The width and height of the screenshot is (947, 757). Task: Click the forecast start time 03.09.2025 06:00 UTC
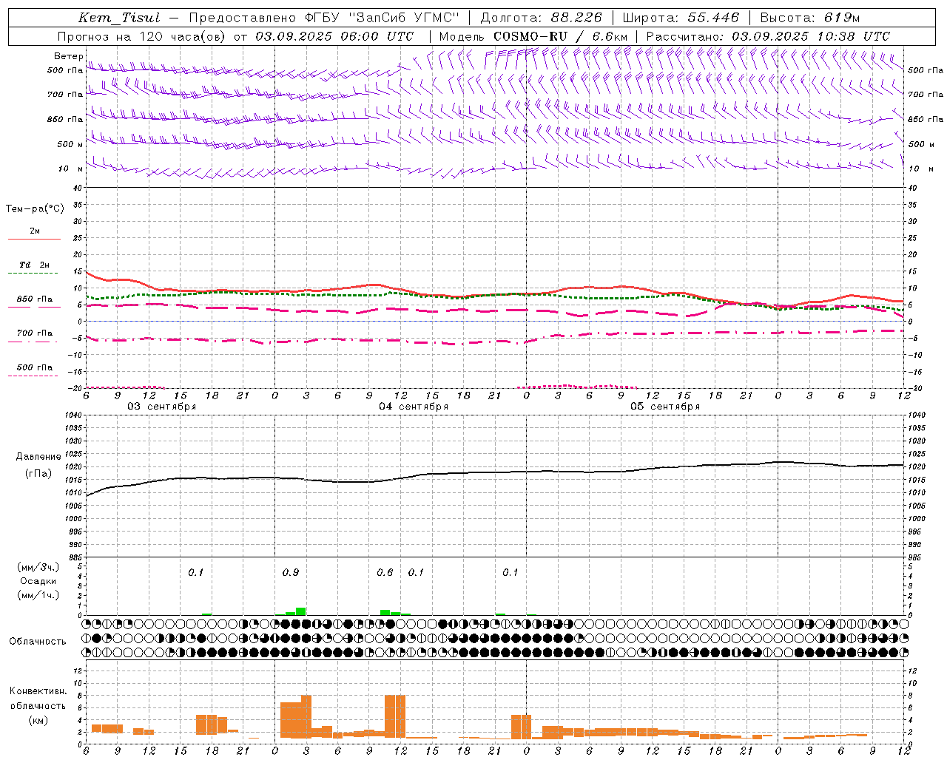[x=334, y=36]
